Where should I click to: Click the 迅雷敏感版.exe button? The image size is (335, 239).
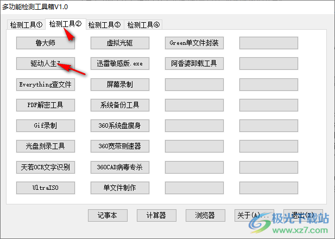120,63
